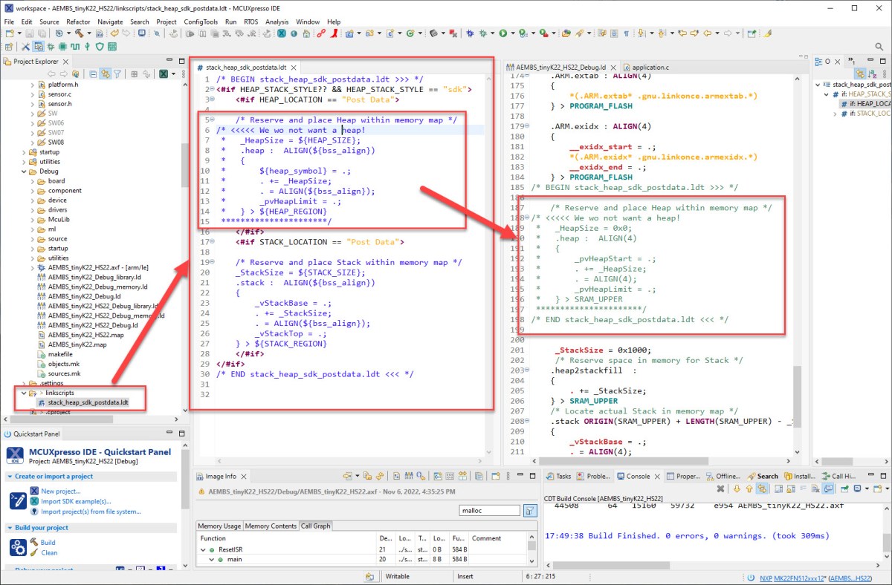
Task: Expand the stack_heap_sdk_post node in Outline
Action: 818,85
